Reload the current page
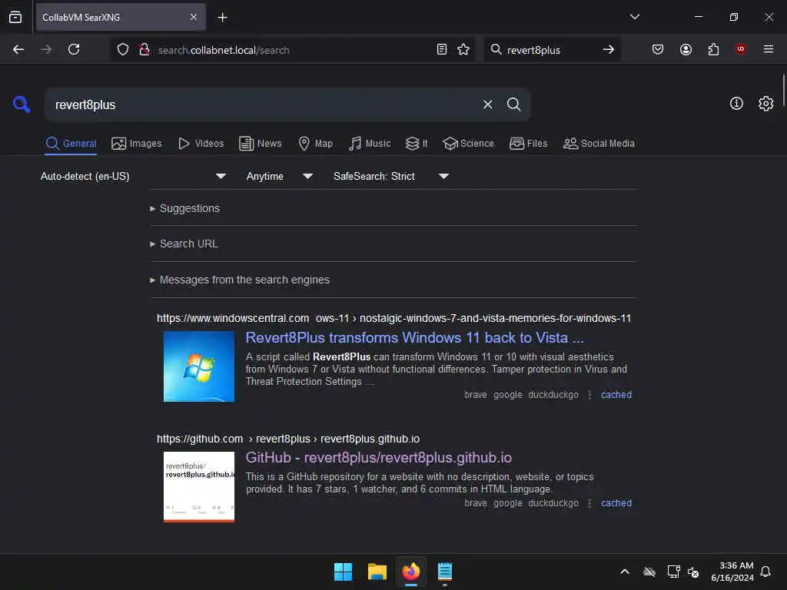Screen dimensions: 787x590 pos(74,49)
